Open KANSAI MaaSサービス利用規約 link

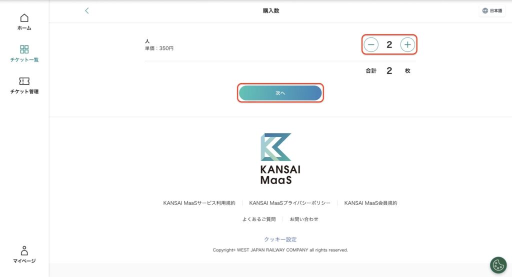coord(199,203)
